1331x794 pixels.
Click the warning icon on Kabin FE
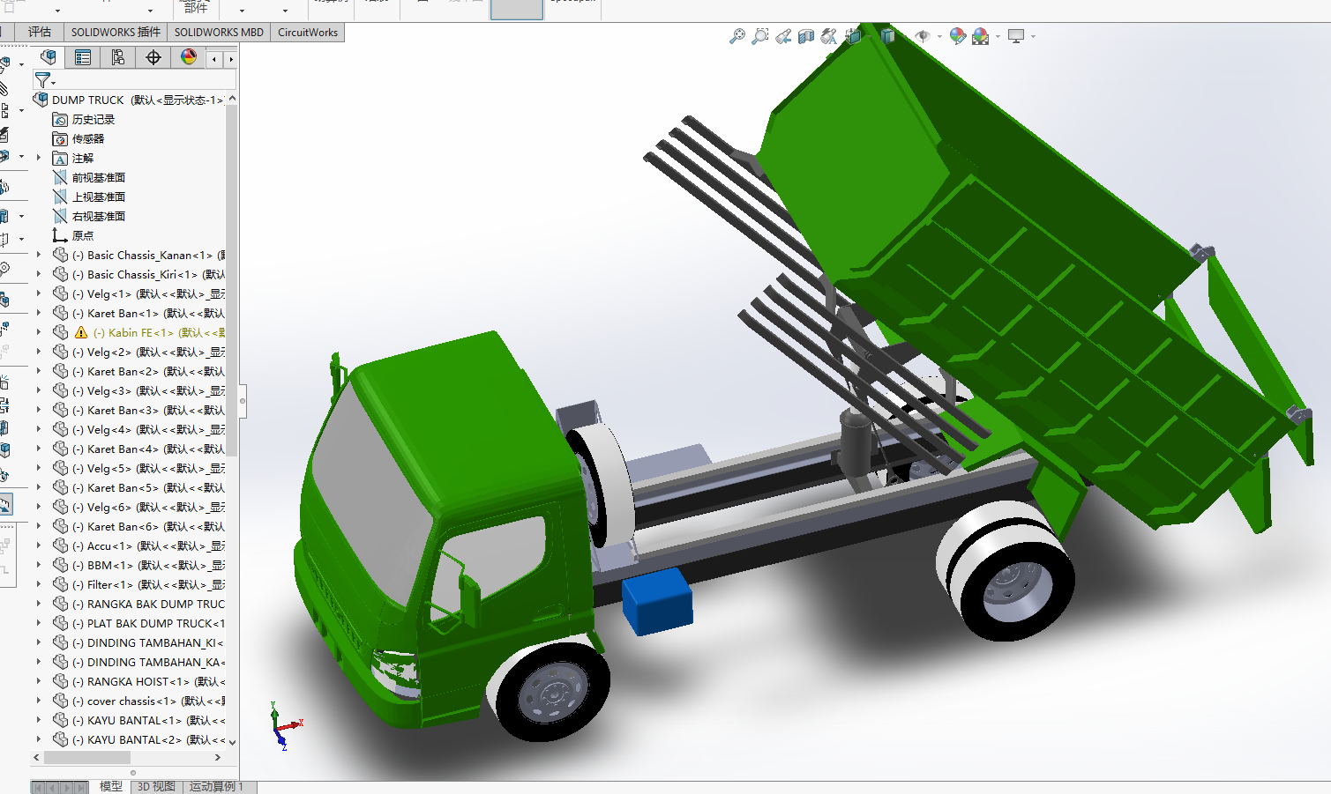pos(81,332)
